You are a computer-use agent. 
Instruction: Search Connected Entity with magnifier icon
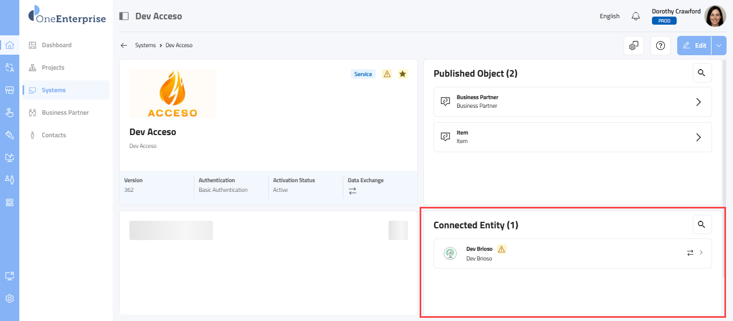tap(702, 225)
